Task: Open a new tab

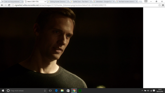Action: [x=140, y=2]
